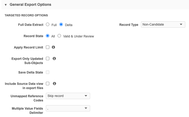Screen dimensions: 189x117
Task: Enable the Apply Record Limit checkbox
Action: [x=48, y=47]
